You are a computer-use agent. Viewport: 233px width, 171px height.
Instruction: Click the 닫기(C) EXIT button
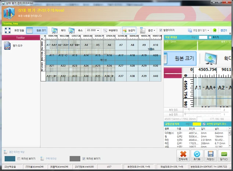pos(224,156)
